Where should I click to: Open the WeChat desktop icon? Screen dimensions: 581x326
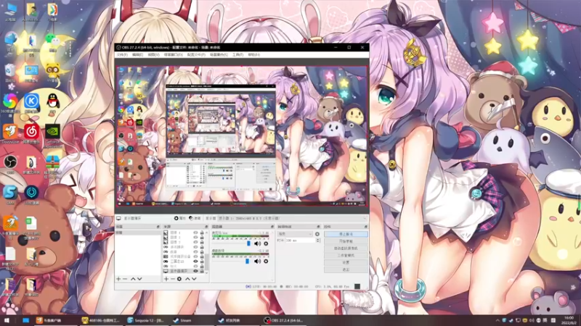tap(52, 41)
